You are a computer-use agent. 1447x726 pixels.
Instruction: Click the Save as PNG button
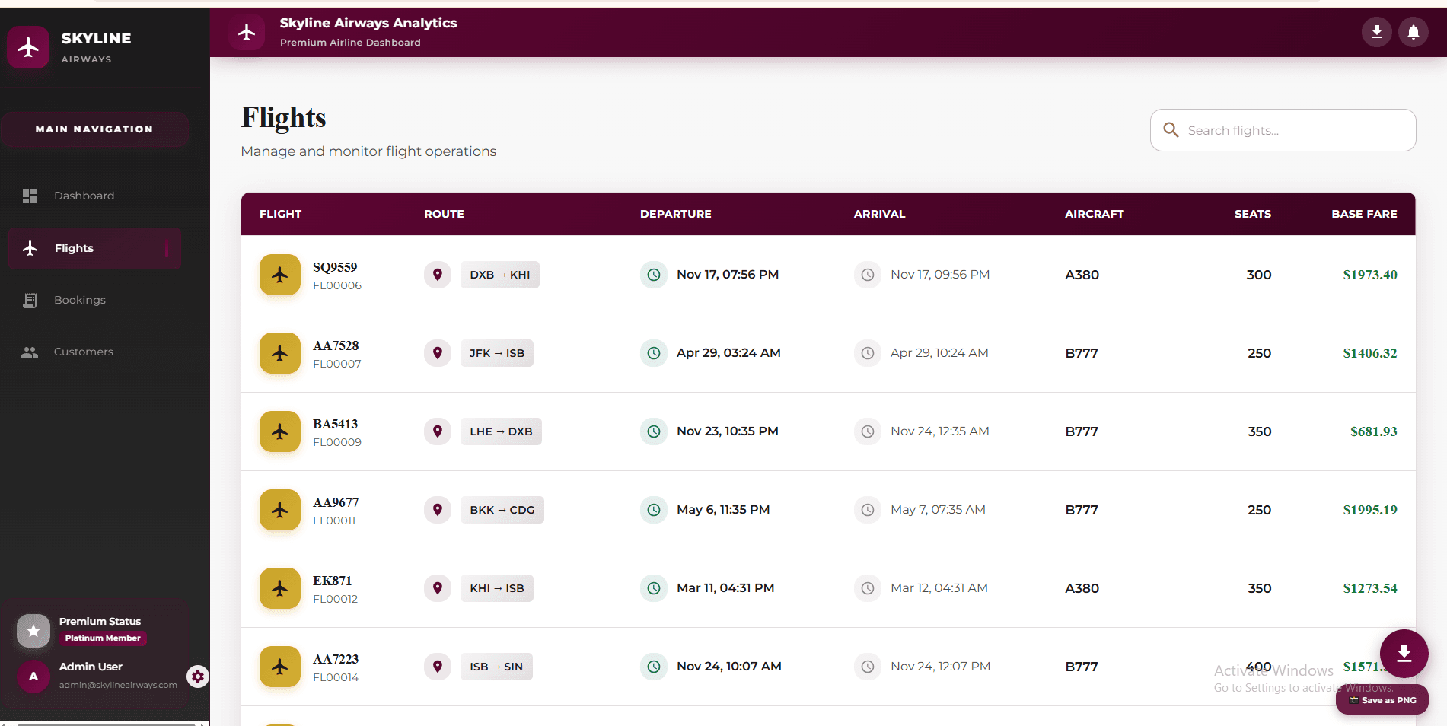pos(1382,699)
